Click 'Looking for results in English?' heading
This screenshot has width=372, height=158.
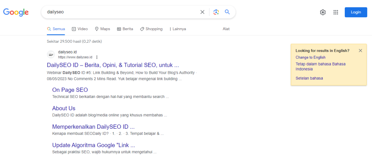[x=323, y=51]
